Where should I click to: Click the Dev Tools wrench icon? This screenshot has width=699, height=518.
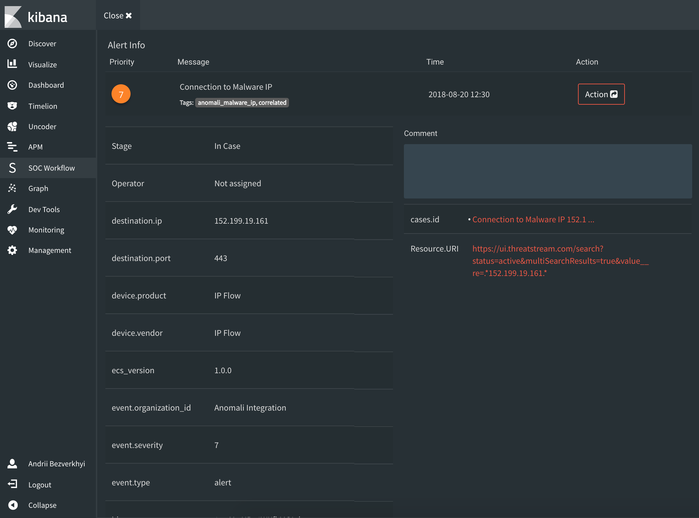tap(12, 209)
